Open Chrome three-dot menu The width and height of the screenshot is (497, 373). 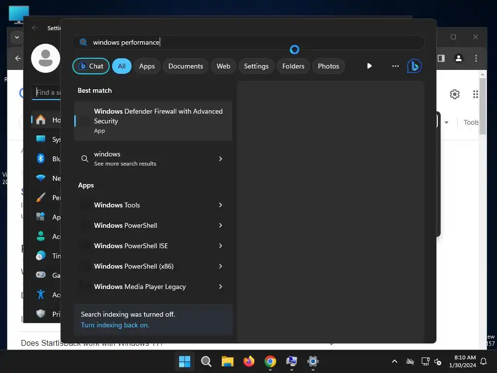pyautogui.click(x=476, y=58)
